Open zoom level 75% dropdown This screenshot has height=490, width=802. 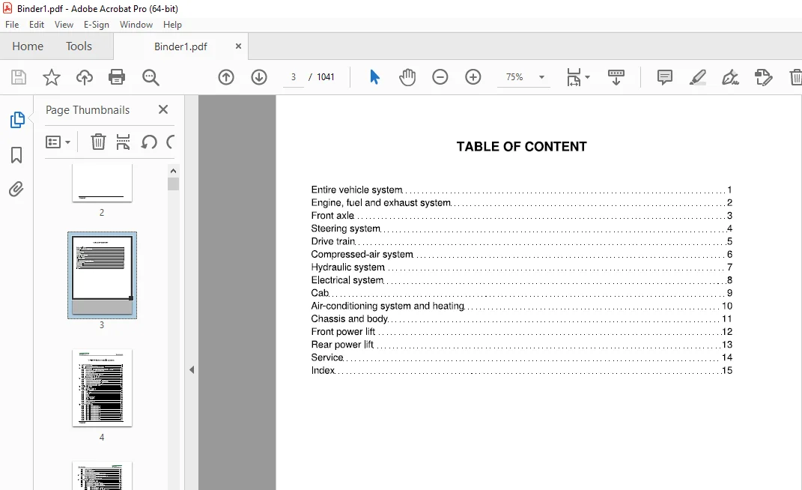541,77
